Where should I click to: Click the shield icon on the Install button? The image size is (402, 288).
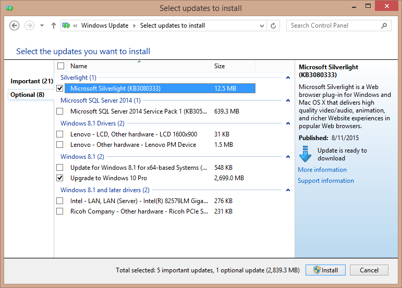317,270
